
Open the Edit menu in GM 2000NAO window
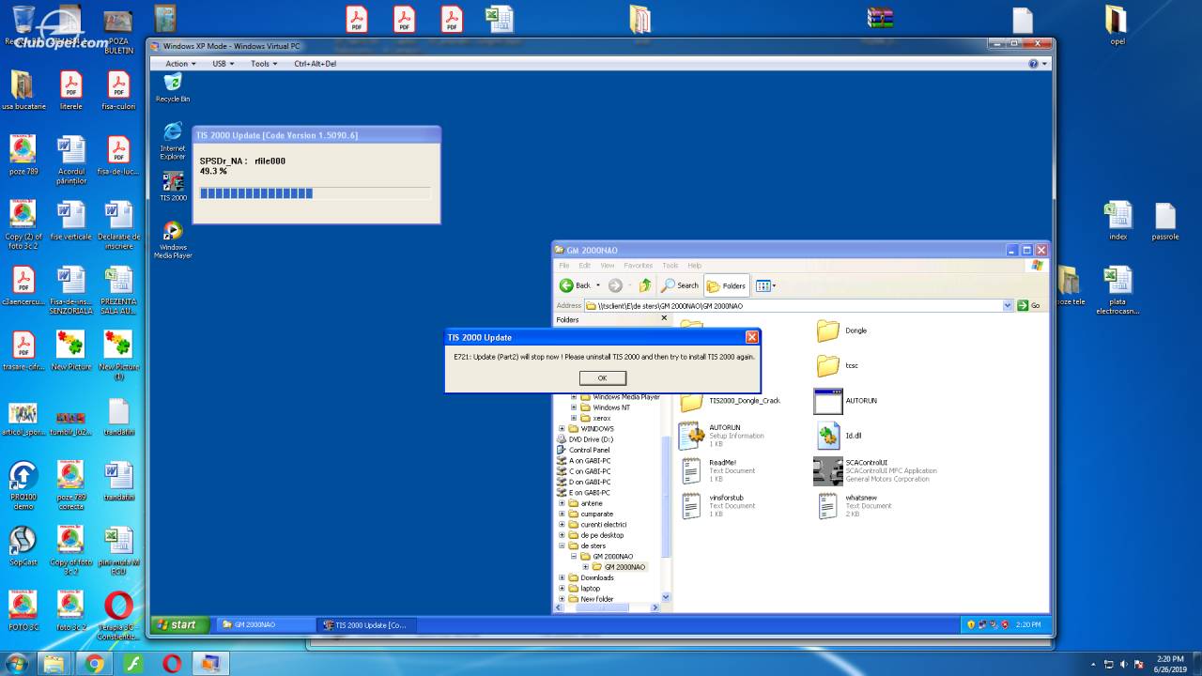pyautogui.click(x=584, y=266)
